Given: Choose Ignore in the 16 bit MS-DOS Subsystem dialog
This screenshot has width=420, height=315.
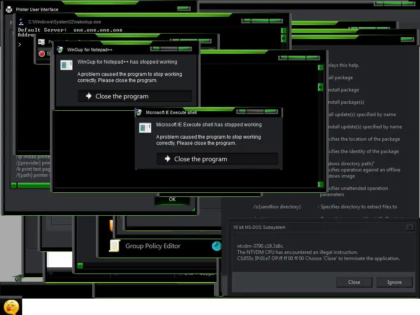Looking at the screenshot, I should [x=394, y=282].
